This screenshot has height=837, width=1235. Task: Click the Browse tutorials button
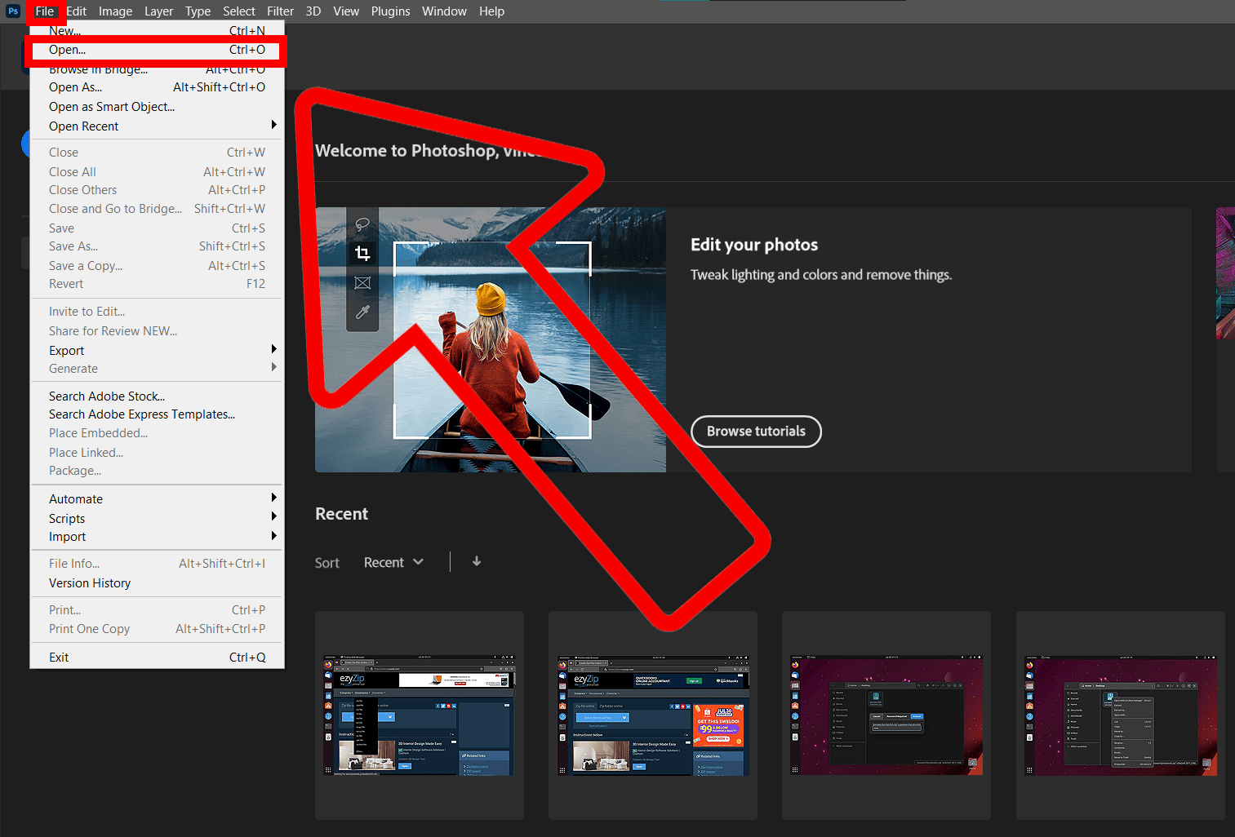tap(755, 432)
